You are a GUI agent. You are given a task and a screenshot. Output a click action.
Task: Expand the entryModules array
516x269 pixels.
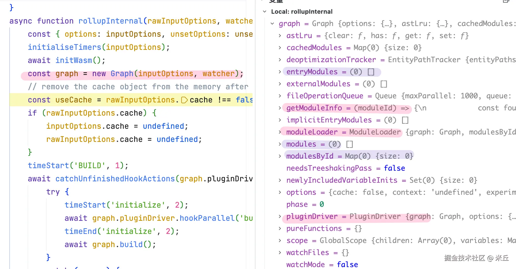pyautogui.click(x=280, y=72)
